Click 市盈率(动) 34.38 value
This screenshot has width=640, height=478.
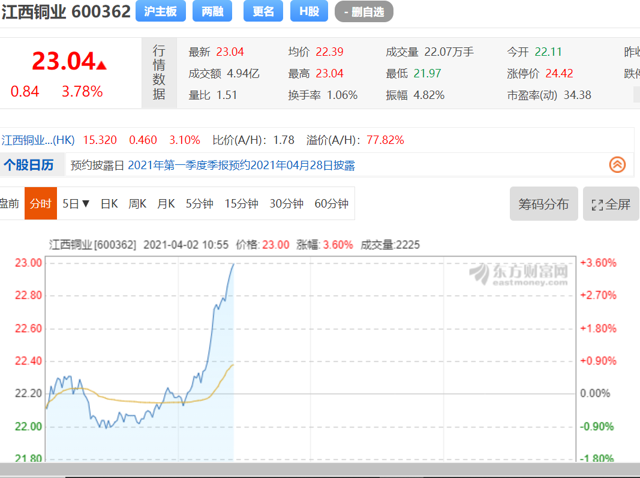(x=577, y=95)
